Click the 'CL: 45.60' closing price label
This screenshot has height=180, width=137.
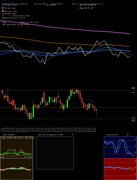click(50, 5)
